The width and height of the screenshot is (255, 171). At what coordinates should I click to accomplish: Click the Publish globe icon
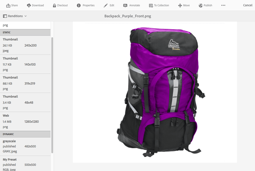[x=201, y=5]
